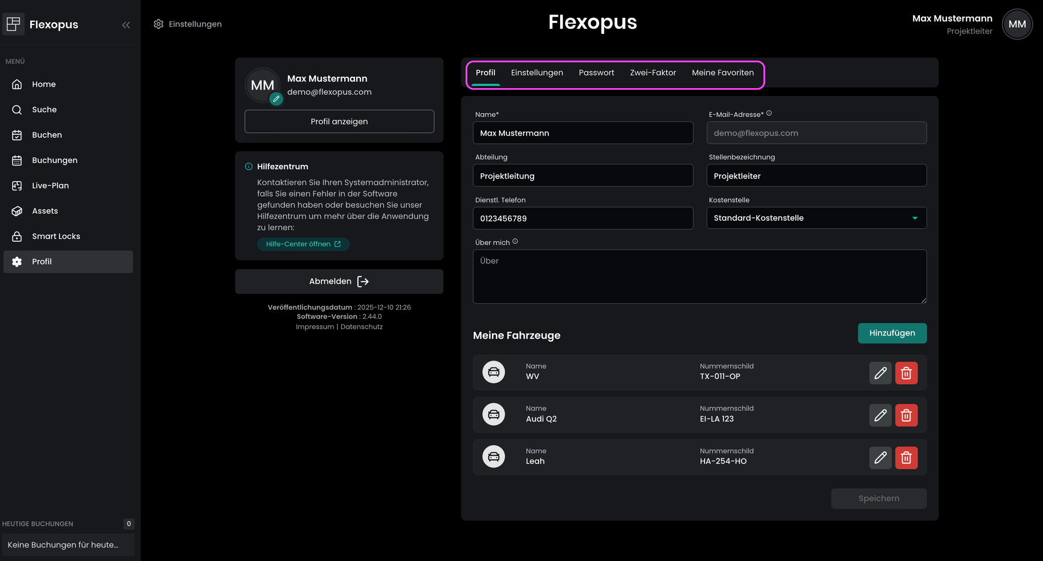Open the settings gear in header
The width and height of the screenshot is (1043, 561).
tap(159, 24)
